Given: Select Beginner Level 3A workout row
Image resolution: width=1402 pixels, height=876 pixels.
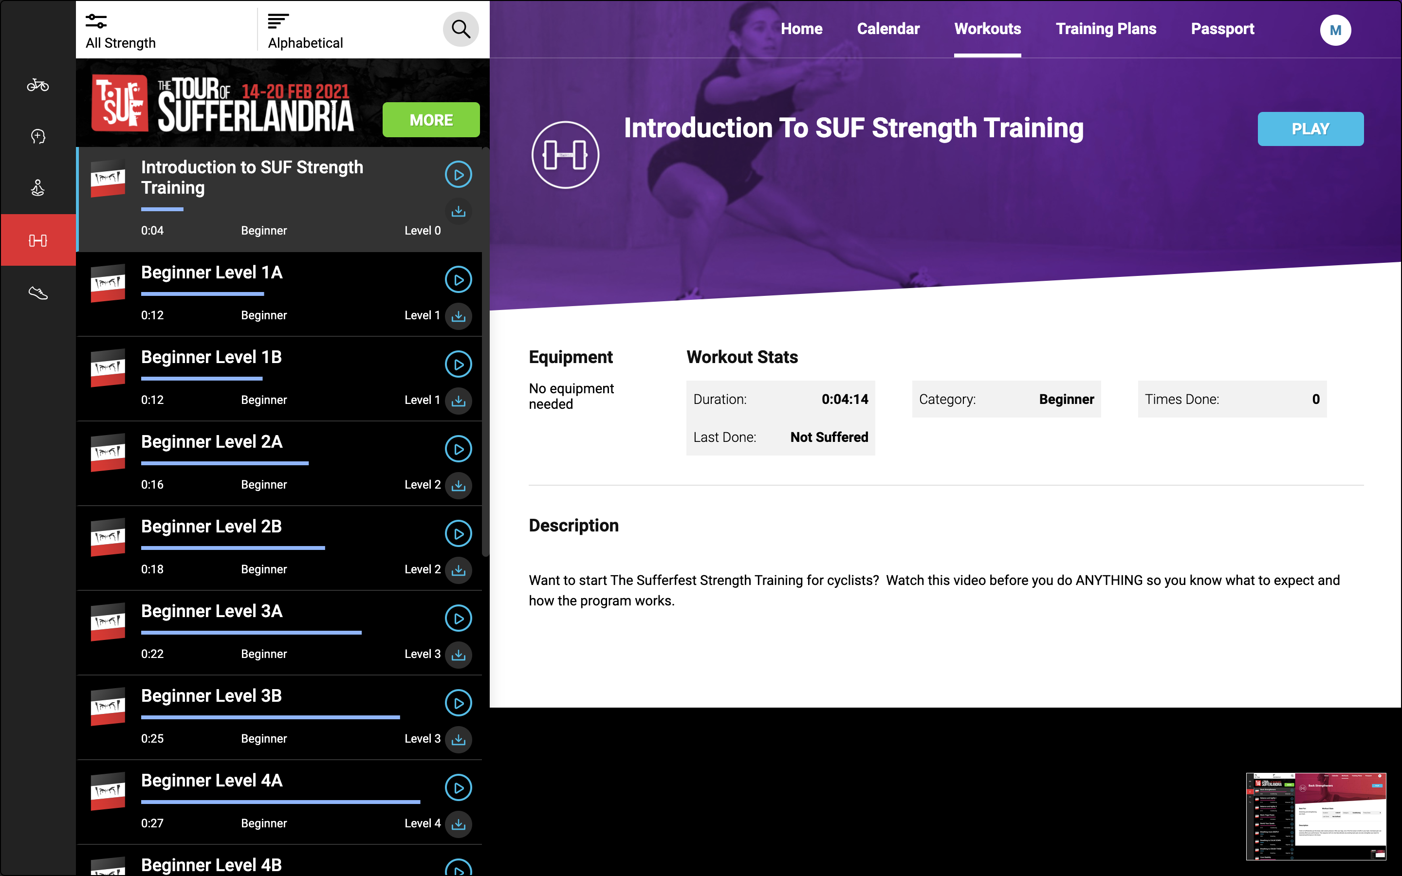Looking at the screenshot, I should 279,633.
